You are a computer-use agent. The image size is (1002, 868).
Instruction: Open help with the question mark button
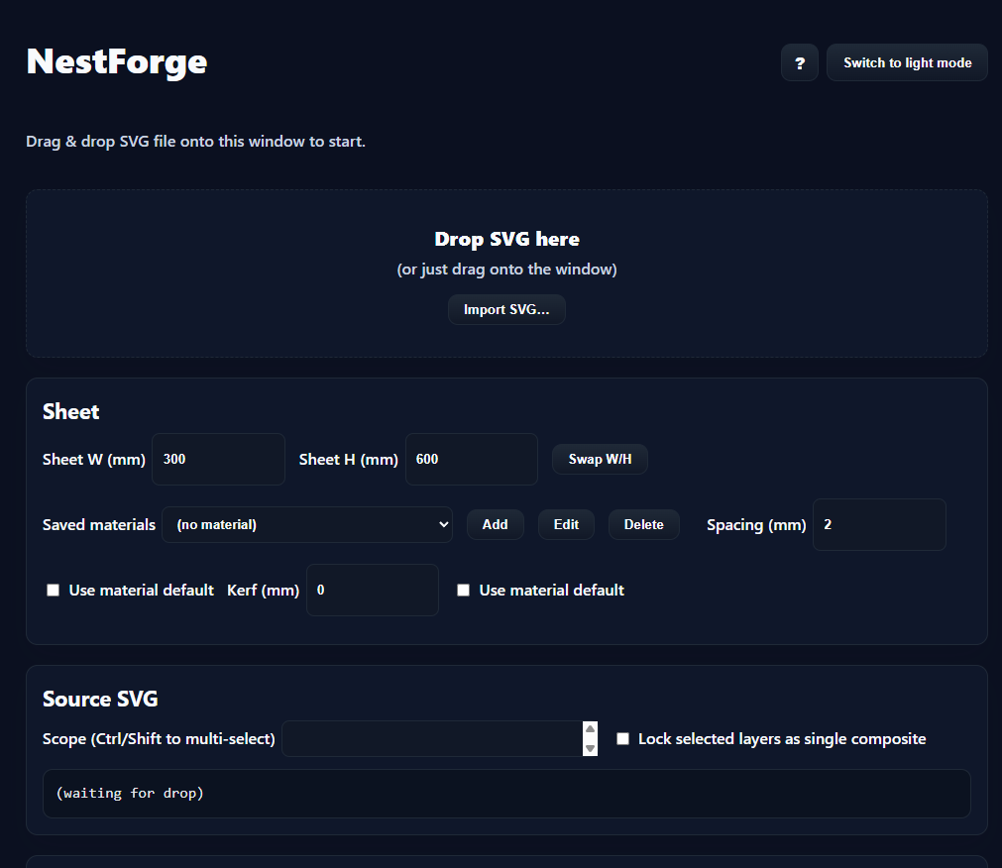point(799,63)
